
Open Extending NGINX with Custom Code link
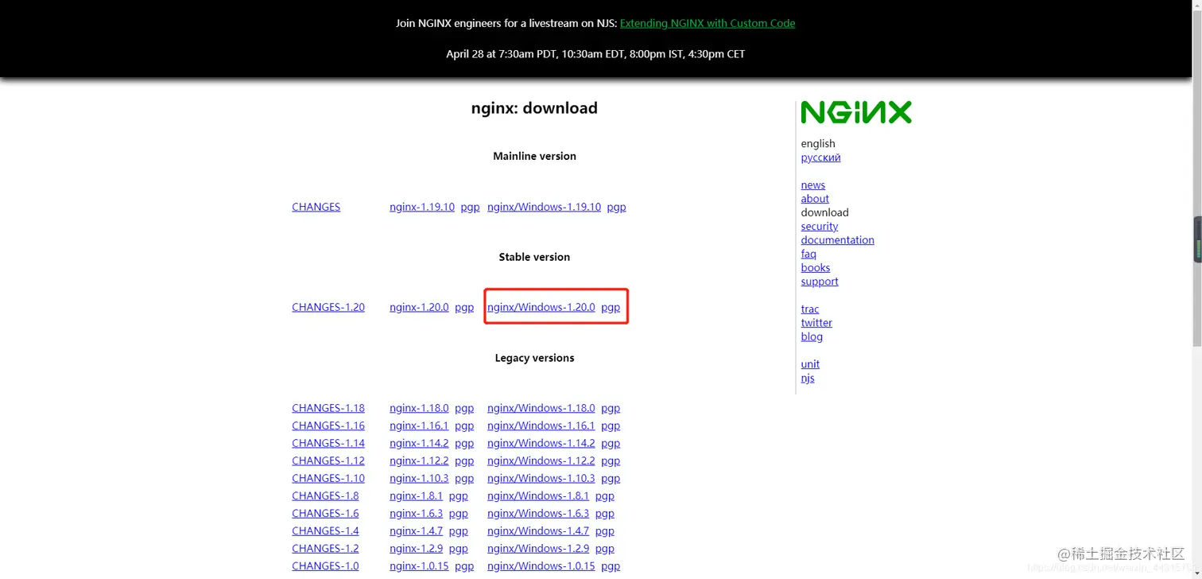pos(708,23)
